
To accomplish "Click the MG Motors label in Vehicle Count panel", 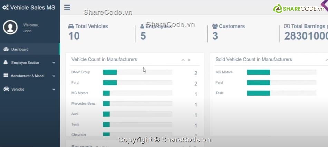I will [80, 93].
